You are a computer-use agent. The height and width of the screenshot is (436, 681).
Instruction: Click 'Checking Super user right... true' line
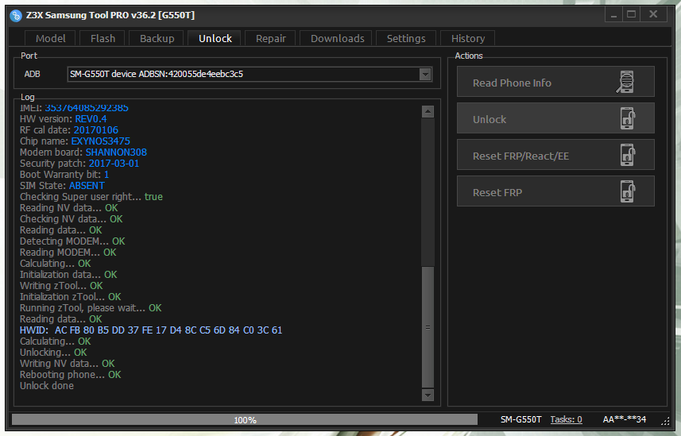point(91,197)
